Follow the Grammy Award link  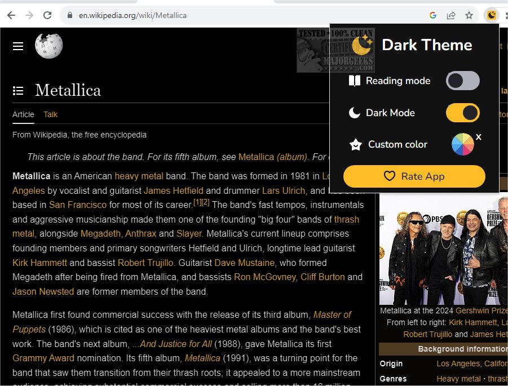[43, 358]
